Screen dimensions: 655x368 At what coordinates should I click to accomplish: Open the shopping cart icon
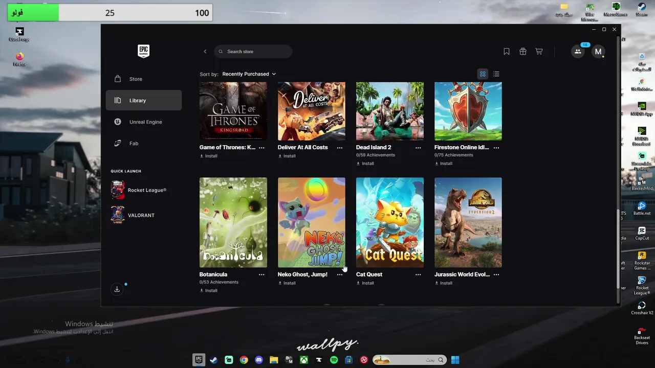tap(539, 52)
